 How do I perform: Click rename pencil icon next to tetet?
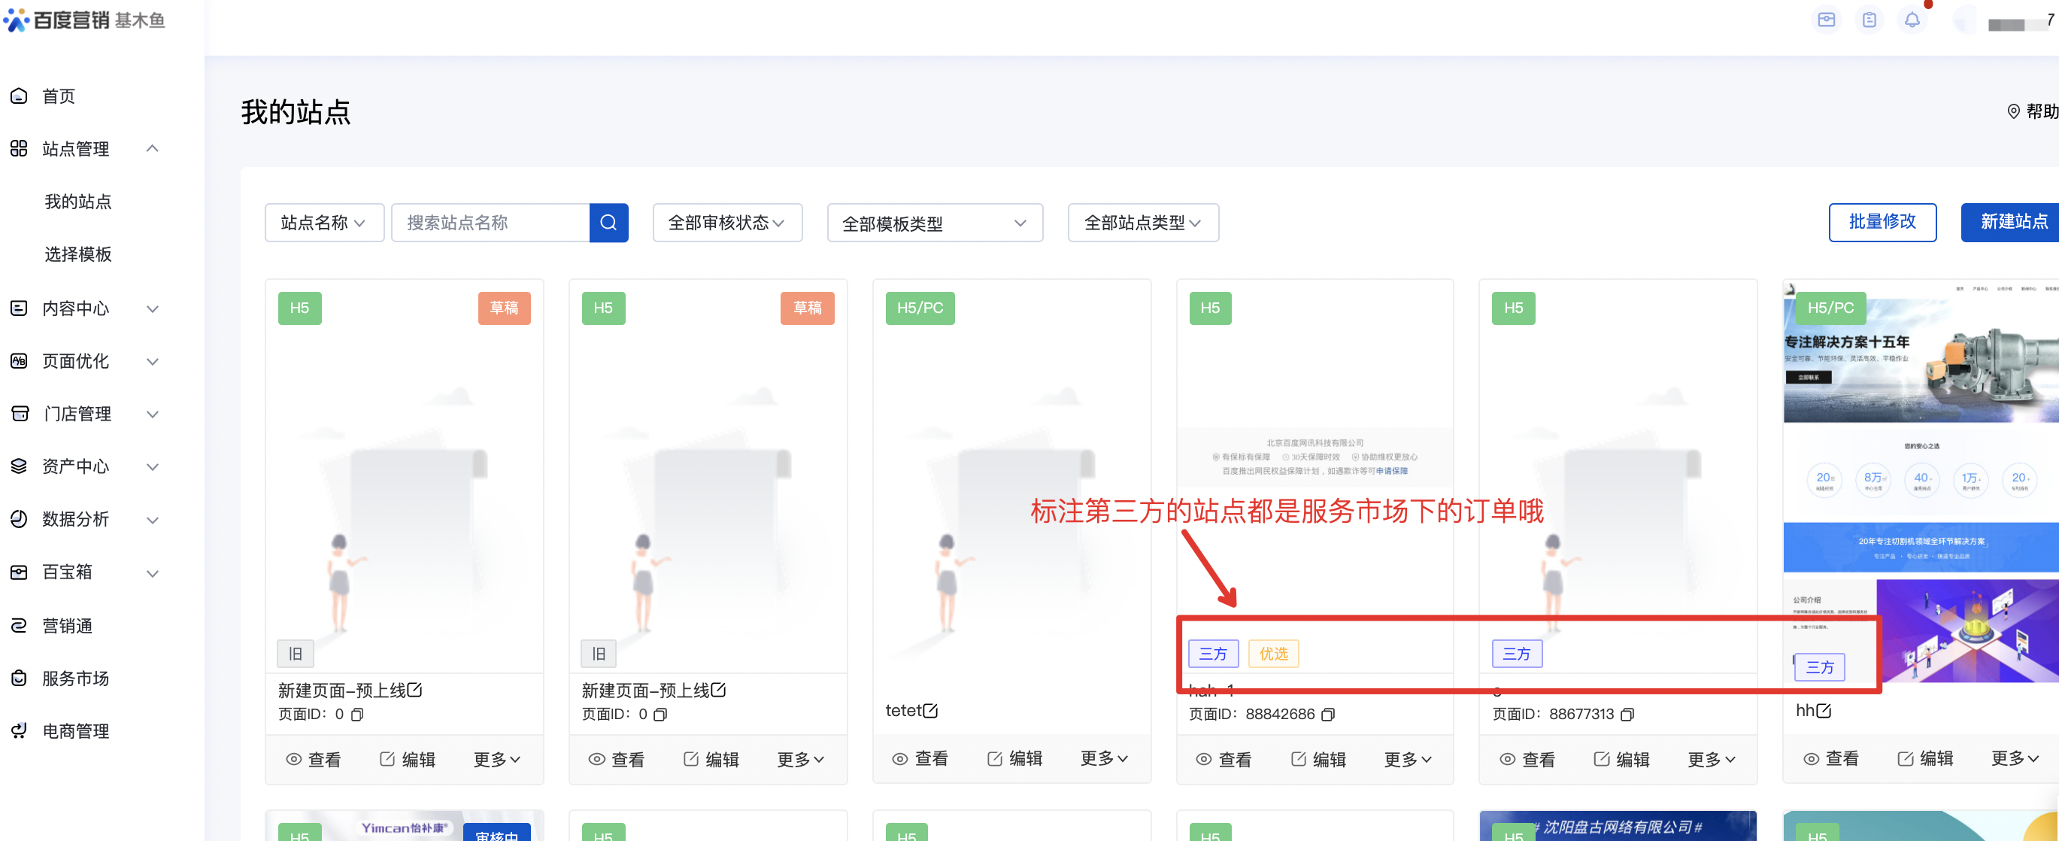tap(930, 710)
